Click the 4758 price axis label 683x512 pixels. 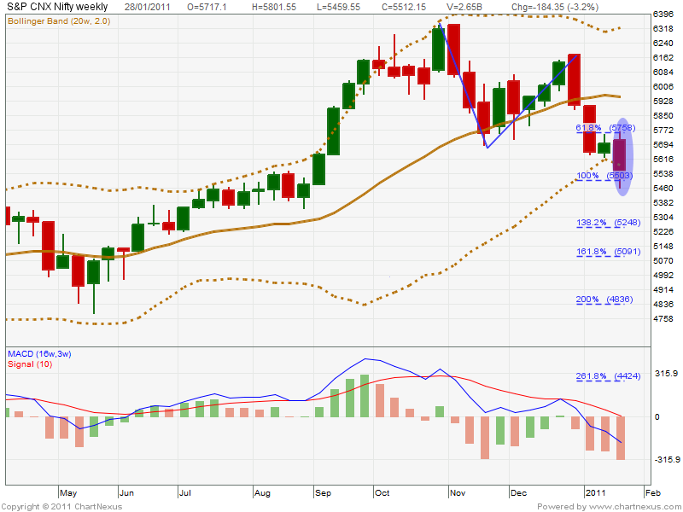(x=663, y=318)
